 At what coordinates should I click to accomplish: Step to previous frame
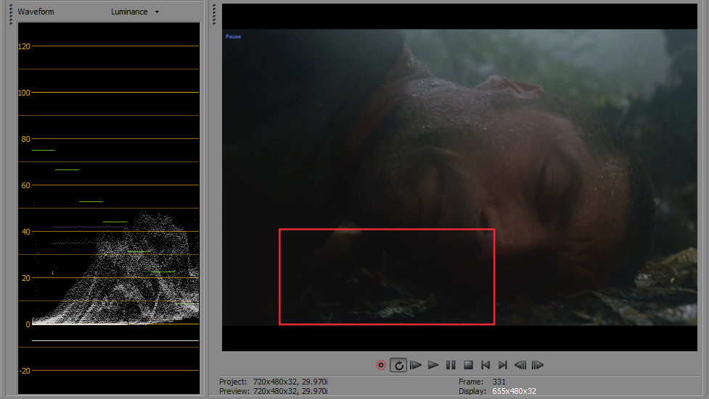pyautogui.click(x=520, y=365)
